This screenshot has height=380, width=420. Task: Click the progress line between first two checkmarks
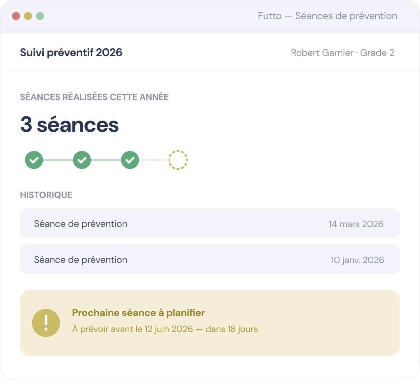[x=58, y=160]
